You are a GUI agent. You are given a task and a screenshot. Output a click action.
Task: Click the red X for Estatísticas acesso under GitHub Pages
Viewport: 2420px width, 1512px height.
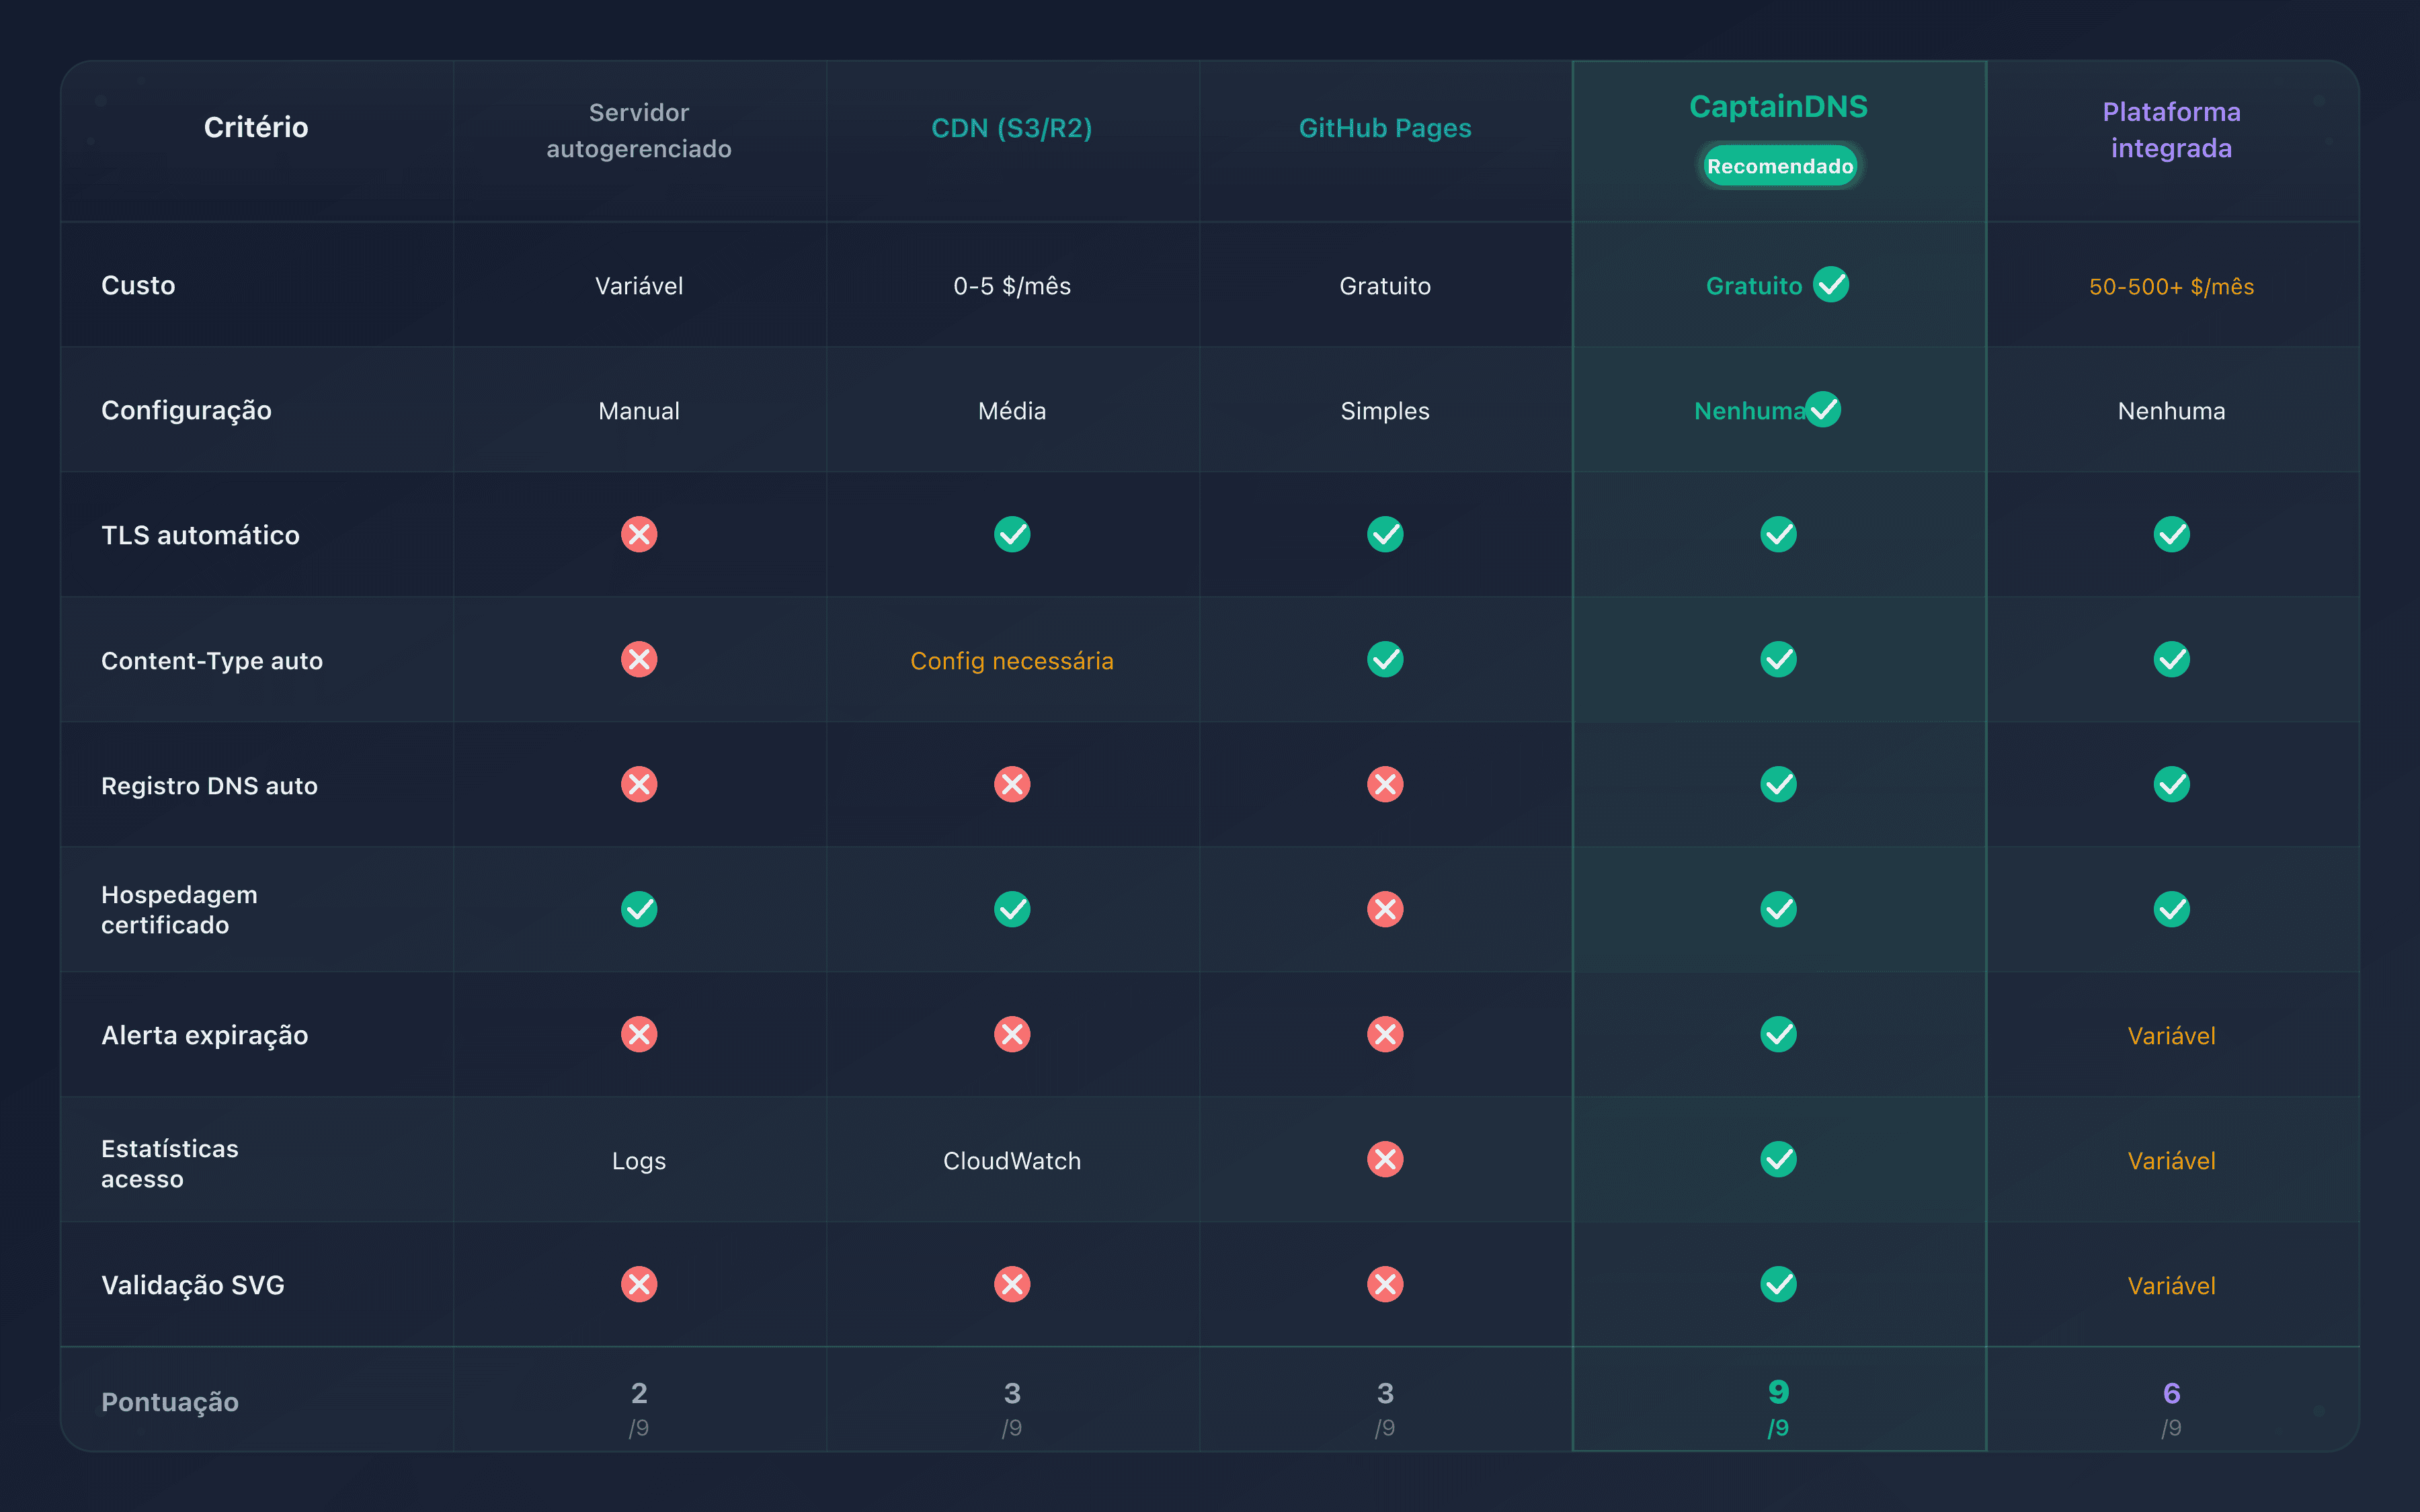(x=1385, y=1159)
